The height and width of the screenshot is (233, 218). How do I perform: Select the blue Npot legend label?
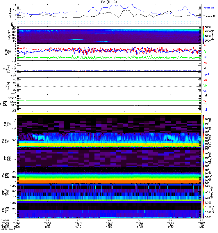(206, 74)
